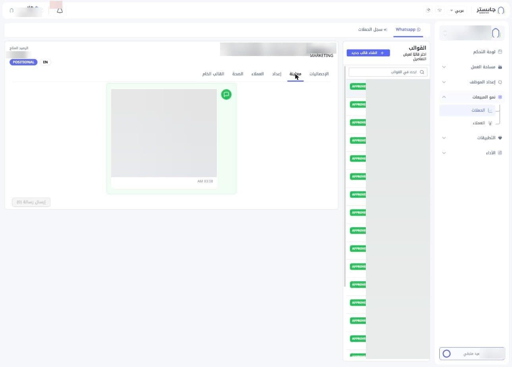The image size is (512, 367).
Task: Open the notifications bell
Action: click(60, 11)
